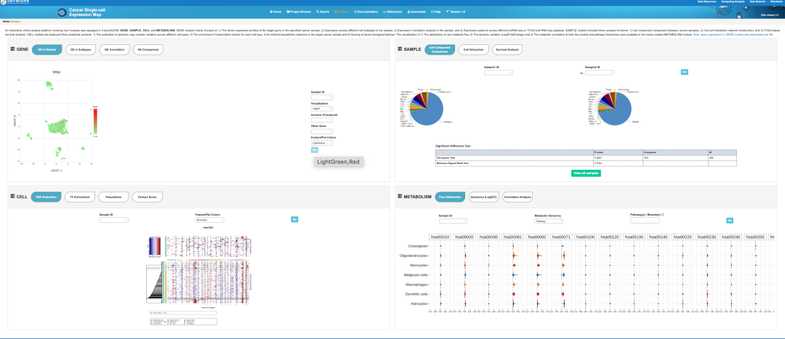Click the GENE module list icon
785x339 pixels.
[x=12, y=49]
